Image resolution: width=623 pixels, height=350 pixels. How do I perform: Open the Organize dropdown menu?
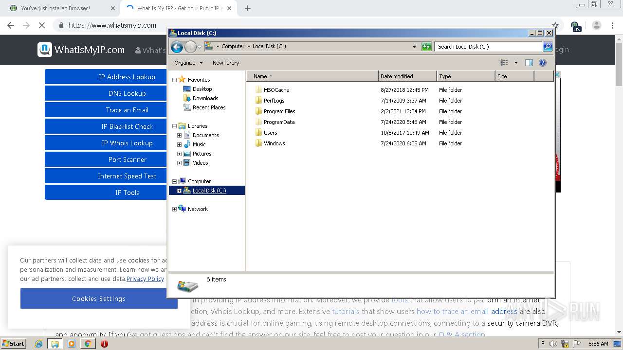(188, 63)
